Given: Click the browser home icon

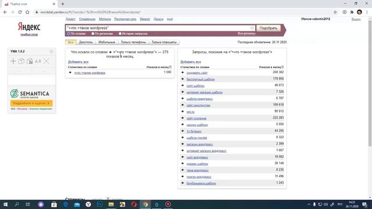Looking at the screenshot, I should coord(27,12).
